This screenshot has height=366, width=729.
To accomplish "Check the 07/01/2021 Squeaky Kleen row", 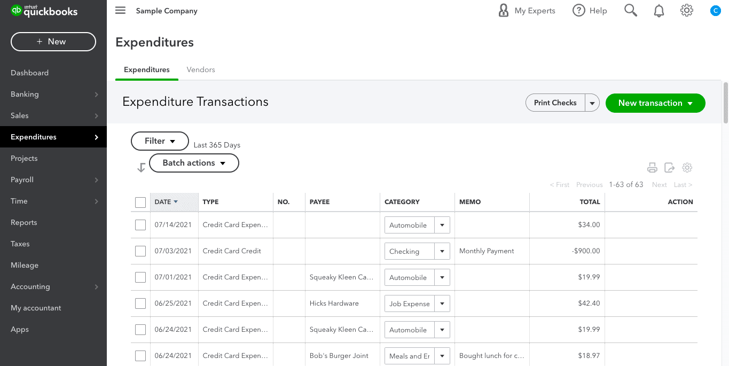I will (140, 277).
